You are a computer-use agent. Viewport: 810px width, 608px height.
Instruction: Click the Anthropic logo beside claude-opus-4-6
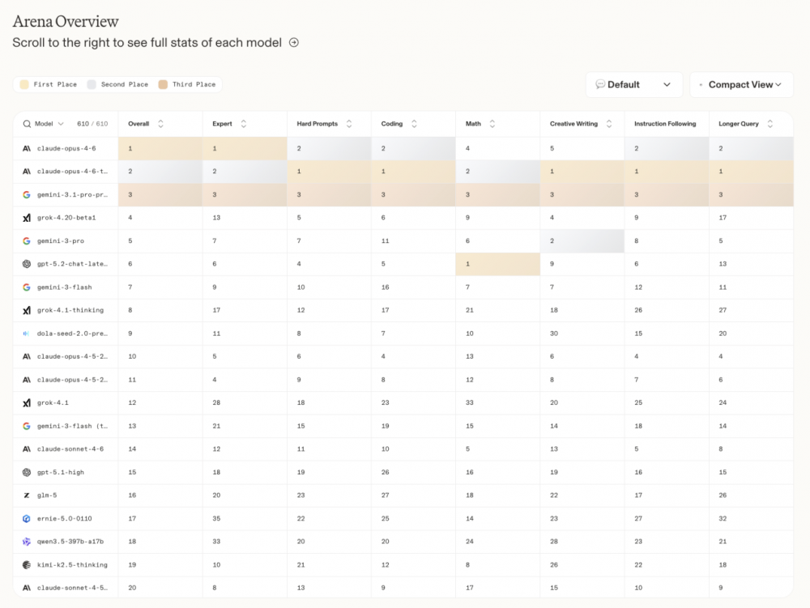click(x=27, y=149)
